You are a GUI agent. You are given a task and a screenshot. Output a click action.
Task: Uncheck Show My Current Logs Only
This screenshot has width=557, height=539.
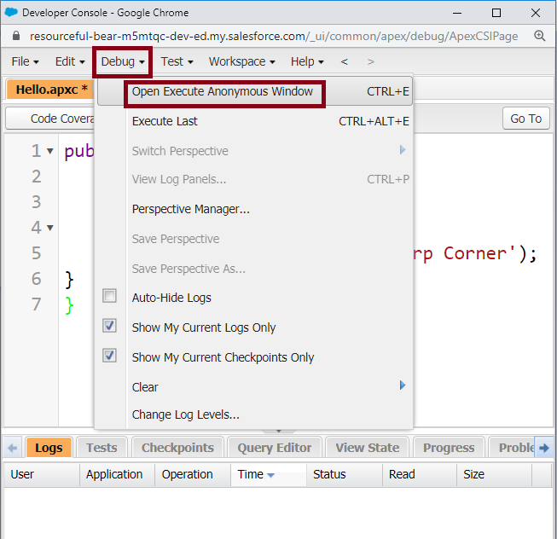(x=109, y=326)
